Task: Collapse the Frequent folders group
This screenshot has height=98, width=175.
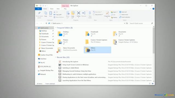Action: 56,28
